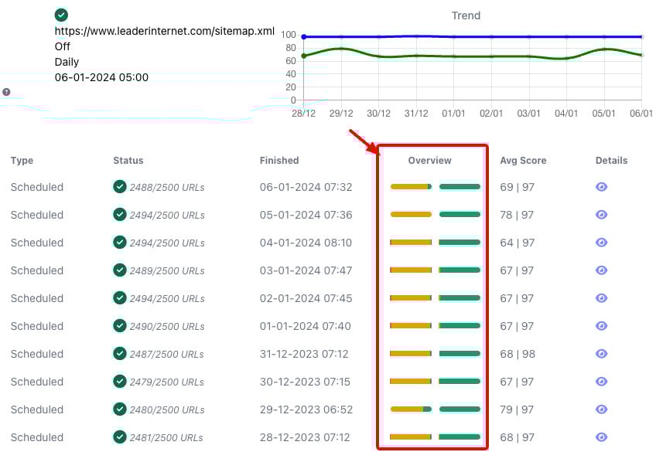
Task: Click status check icon beside 2479/2500 URLs
Action: (120, 381)
